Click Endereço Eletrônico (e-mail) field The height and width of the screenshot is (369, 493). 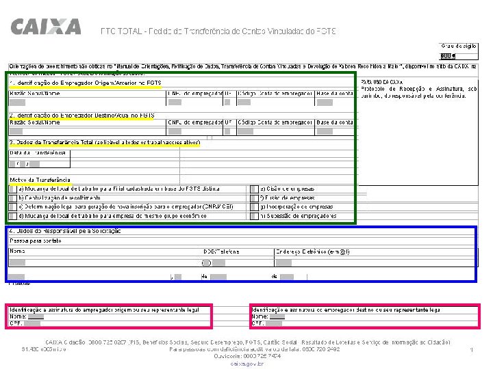(x=283, y=263)
